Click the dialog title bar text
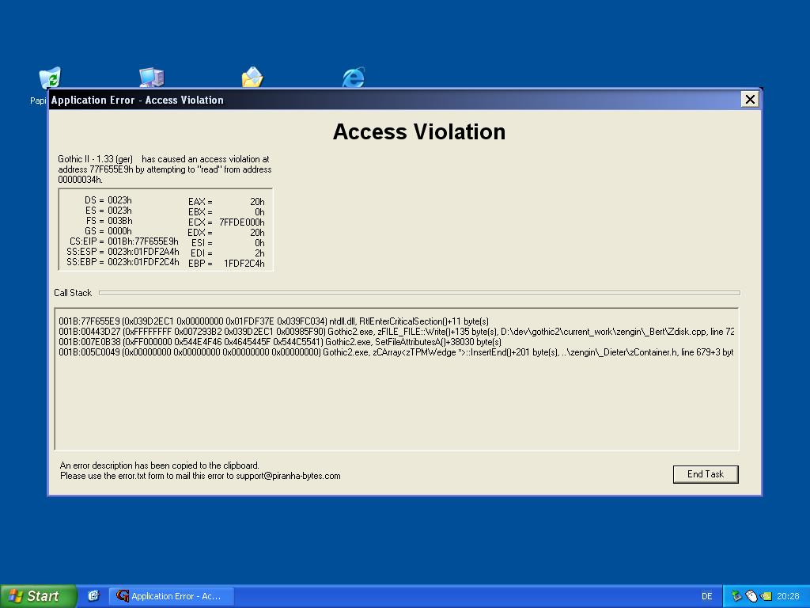 (138, 100)
